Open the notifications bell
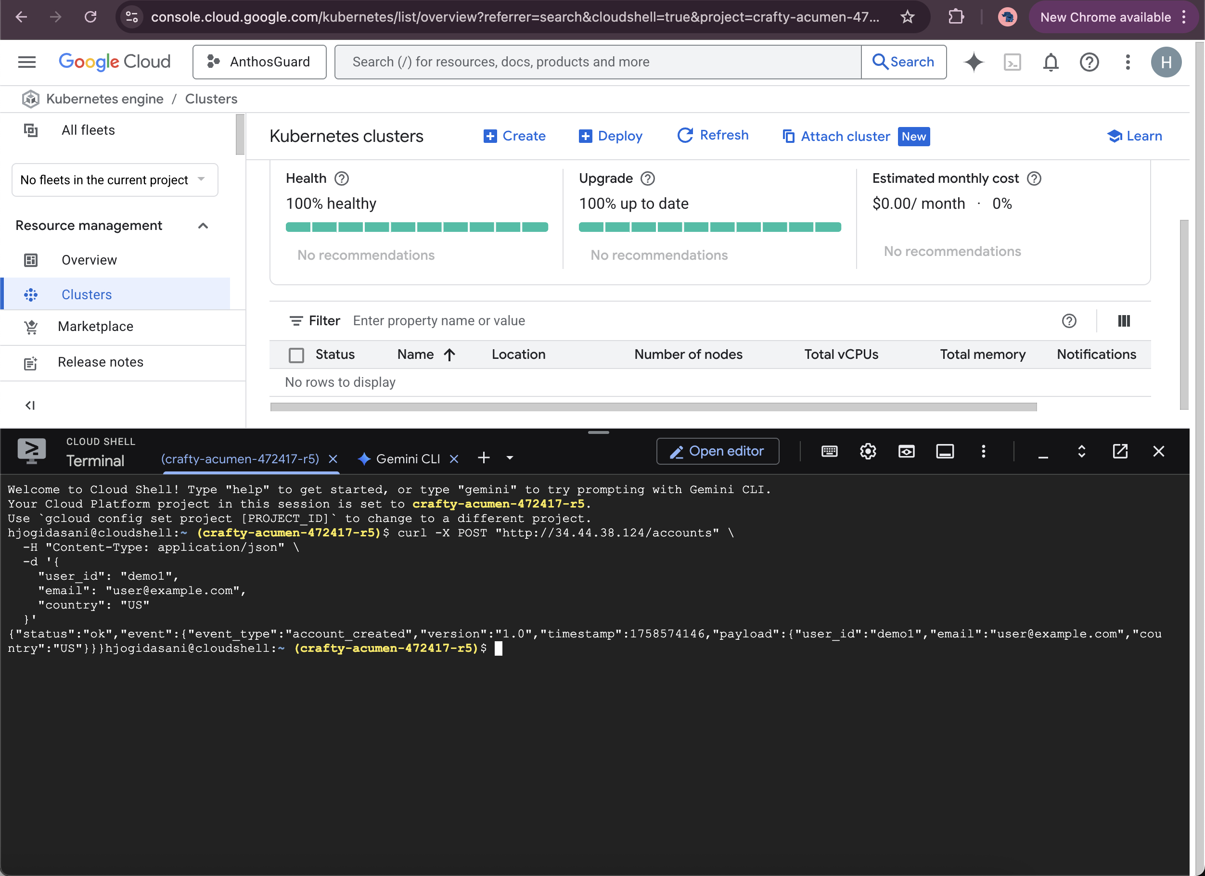 [x=1051, y=62]
